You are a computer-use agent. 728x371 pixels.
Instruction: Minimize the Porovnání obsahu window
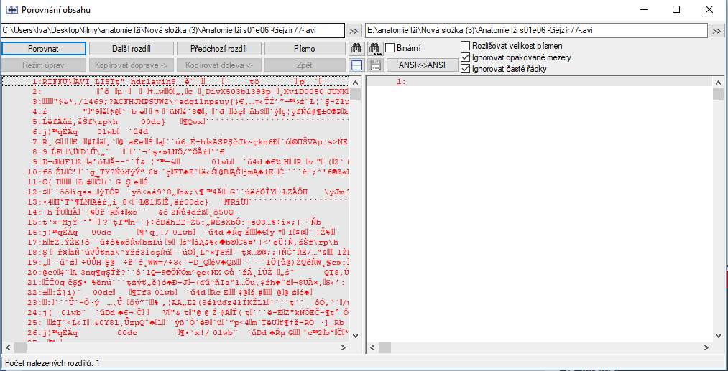644,9
